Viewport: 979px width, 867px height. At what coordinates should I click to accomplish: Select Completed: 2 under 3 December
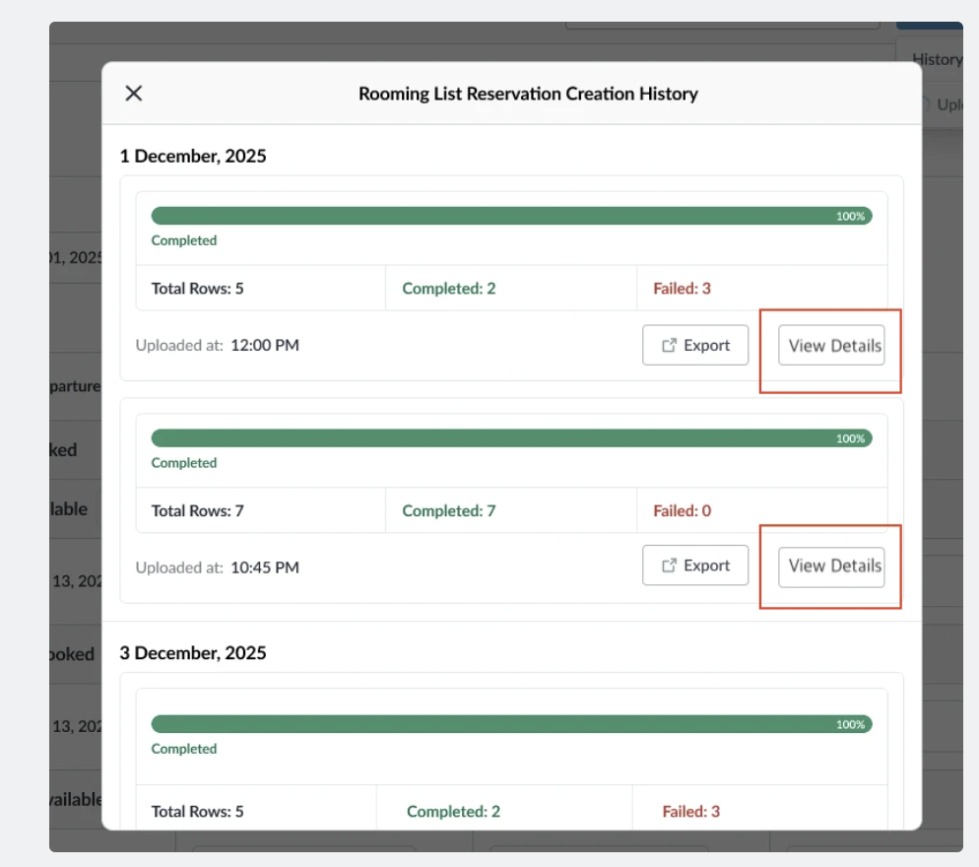click(453, 812)
